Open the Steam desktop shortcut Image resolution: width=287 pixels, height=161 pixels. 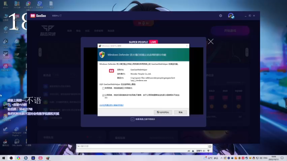(5, 131)
